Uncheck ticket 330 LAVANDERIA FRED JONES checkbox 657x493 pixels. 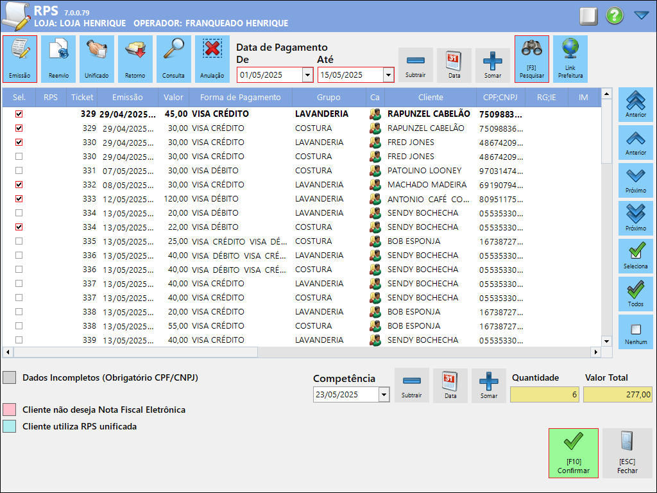[19, 142]
